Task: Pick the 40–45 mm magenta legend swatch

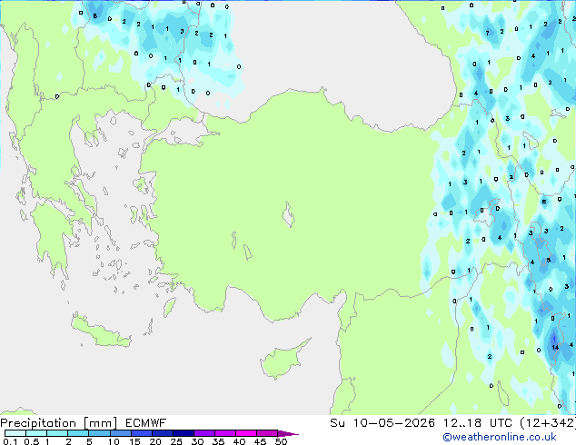Action: [246, 433]
